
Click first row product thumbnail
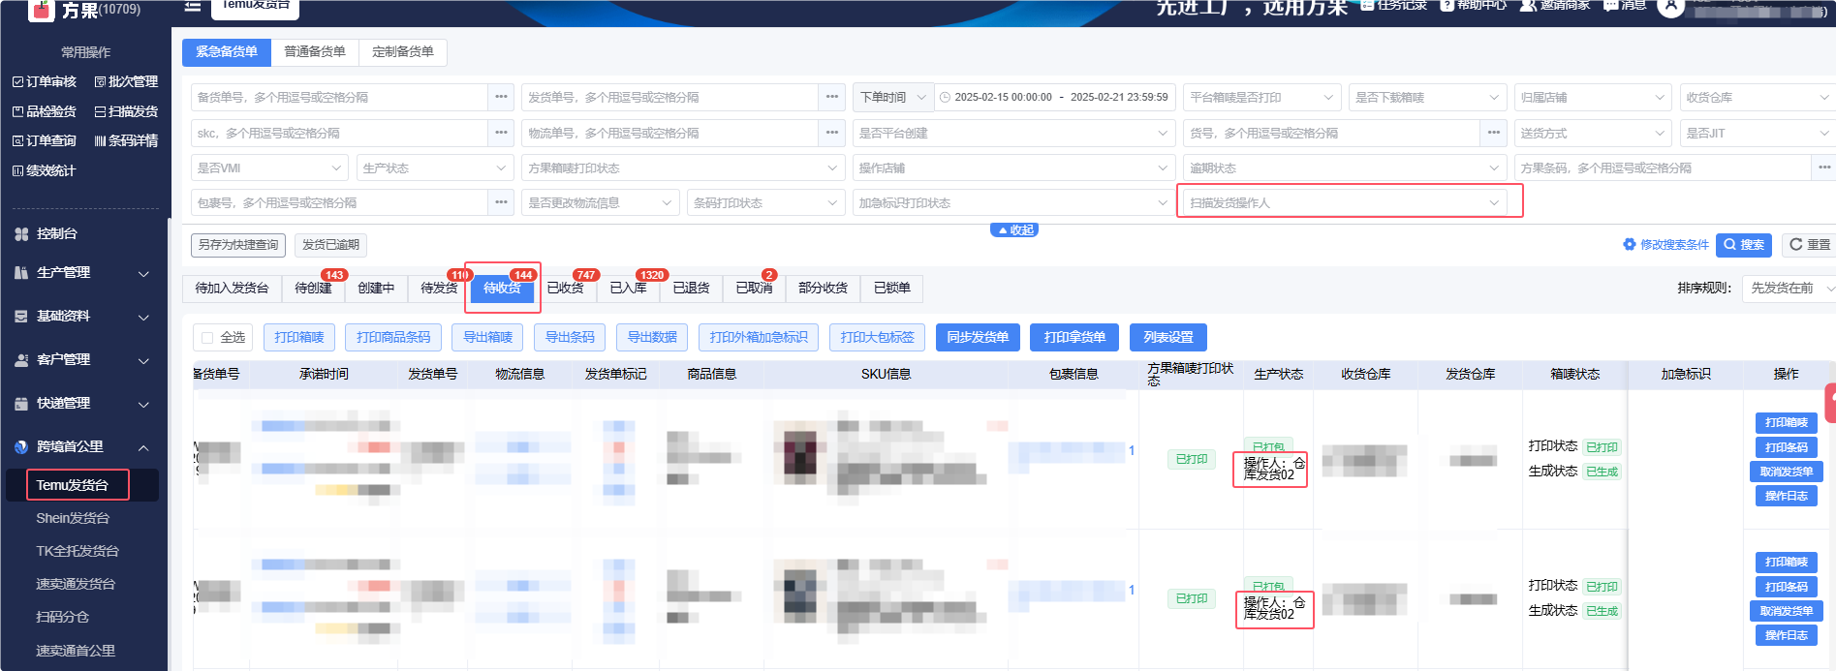(800, 454)
